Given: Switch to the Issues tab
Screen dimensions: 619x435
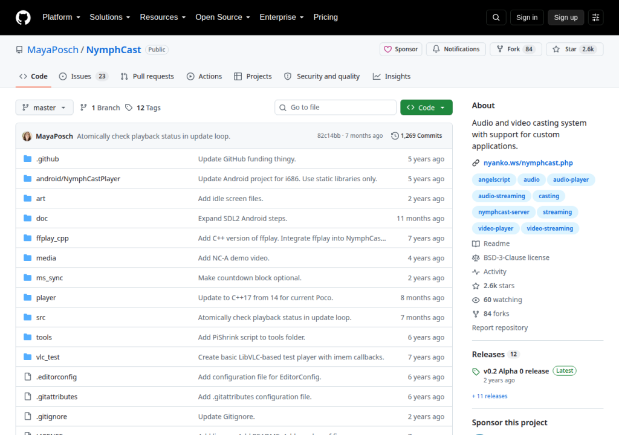Looking at the screenshot, I should click(x=83, y=76).
